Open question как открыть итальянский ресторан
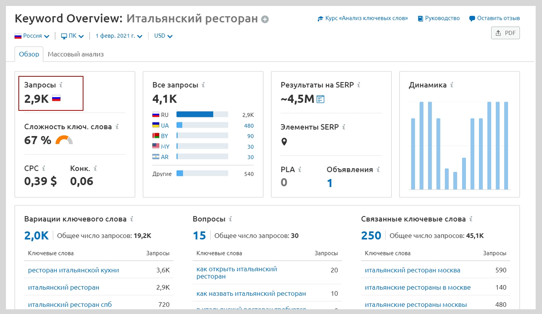The width and height of the screenshot is (542, 314). [237, 272]
